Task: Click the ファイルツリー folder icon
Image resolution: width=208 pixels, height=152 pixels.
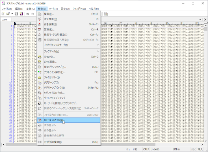Action: click(x=39, y=77)
